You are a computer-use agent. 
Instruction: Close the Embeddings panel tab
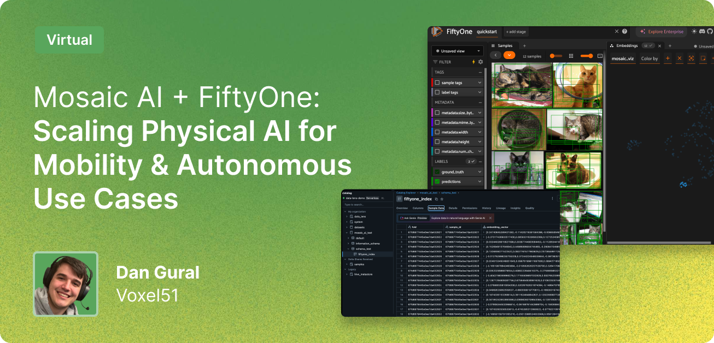coord(659,46)
